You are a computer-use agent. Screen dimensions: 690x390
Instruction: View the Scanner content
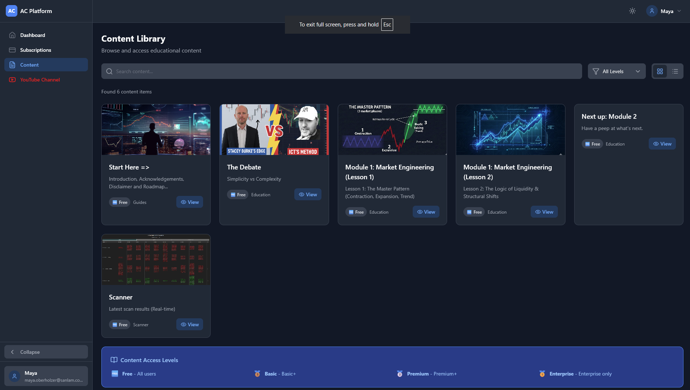[190, 324]
